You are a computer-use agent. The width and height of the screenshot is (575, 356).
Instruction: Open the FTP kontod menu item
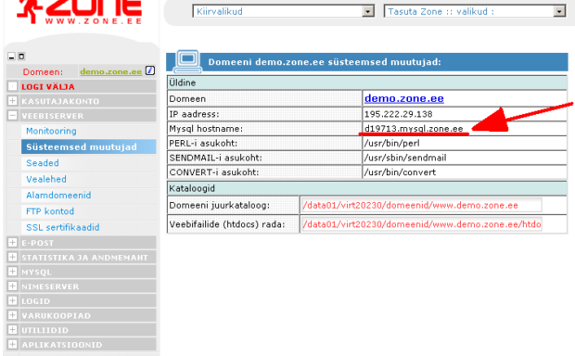pos(50,211)
